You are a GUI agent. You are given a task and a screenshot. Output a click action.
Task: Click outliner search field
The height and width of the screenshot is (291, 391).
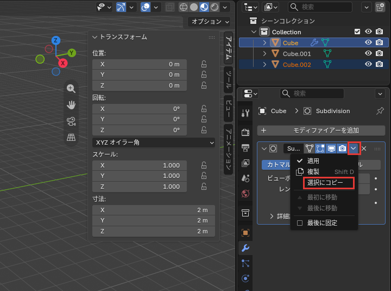click(x=320, y=7)
